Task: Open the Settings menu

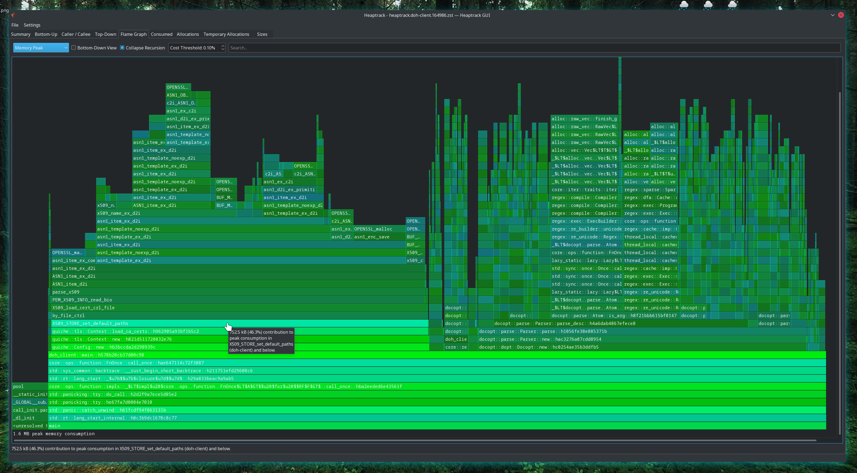Action: (32, 25)
